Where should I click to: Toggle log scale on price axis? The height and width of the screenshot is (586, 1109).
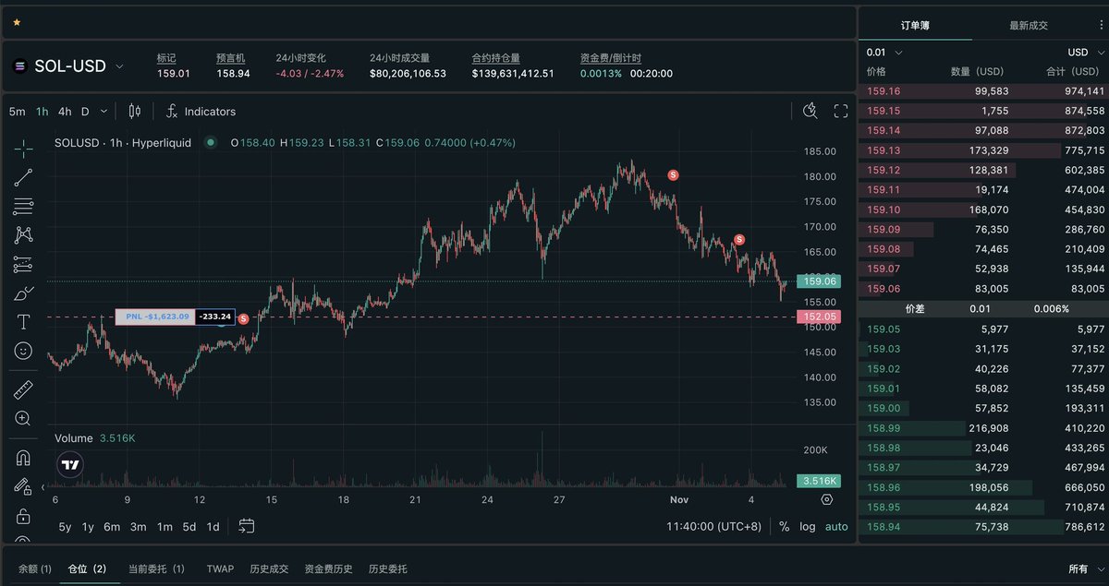click(x=808, y=527)
